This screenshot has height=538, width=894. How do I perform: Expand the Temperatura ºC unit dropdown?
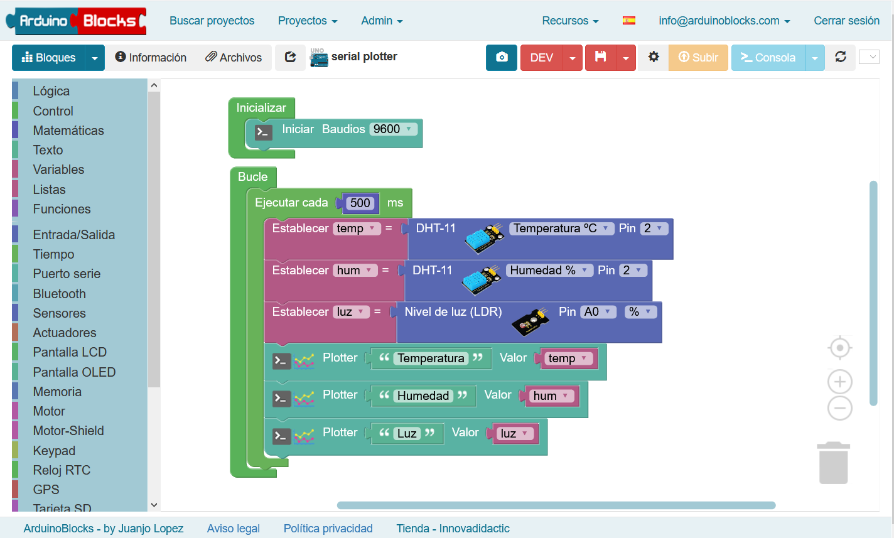(561, 229)
